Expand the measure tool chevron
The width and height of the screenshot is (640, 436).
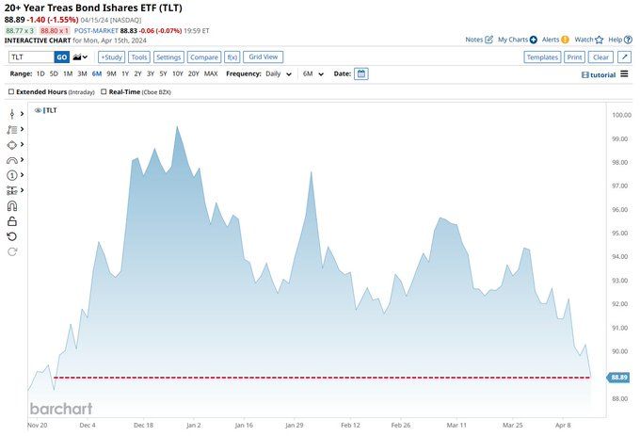22,190
